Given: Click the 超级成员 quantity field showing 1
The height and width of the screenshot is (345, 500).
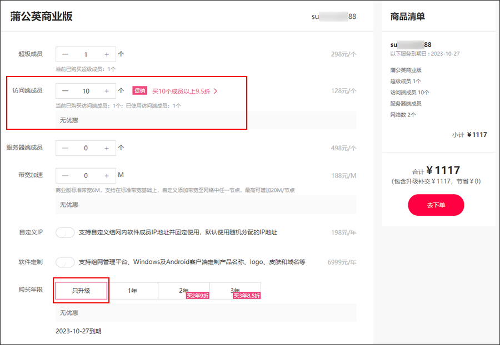Looking at the screenshot, I should point(86,54).
